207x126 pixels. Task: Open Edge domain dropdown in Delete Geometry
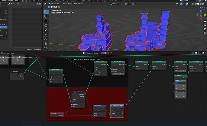pyautogui.click(x=100, y=67)
